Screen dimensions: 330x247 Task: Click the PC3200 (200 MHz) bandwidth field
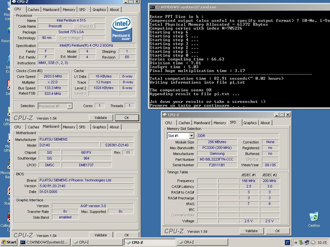click(217, 148)
